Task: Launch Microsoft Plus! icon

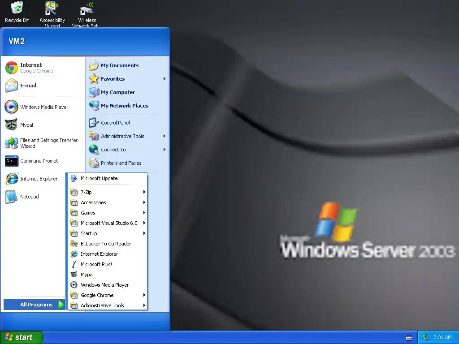Action: tap(74, 264)
